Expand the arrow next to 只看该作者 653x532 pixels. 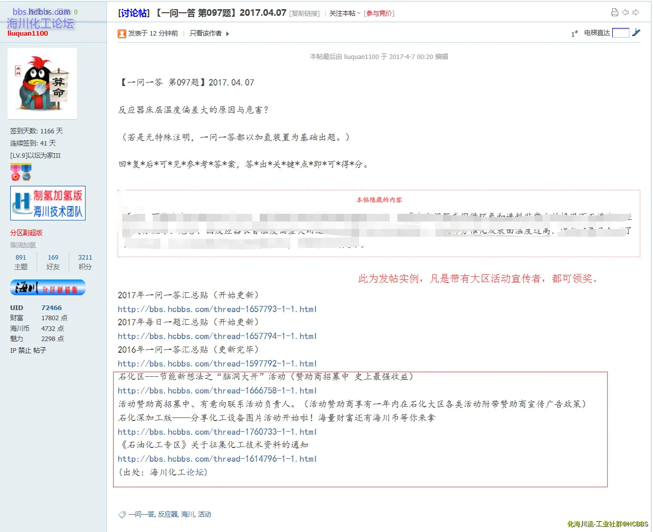point(228,34)
